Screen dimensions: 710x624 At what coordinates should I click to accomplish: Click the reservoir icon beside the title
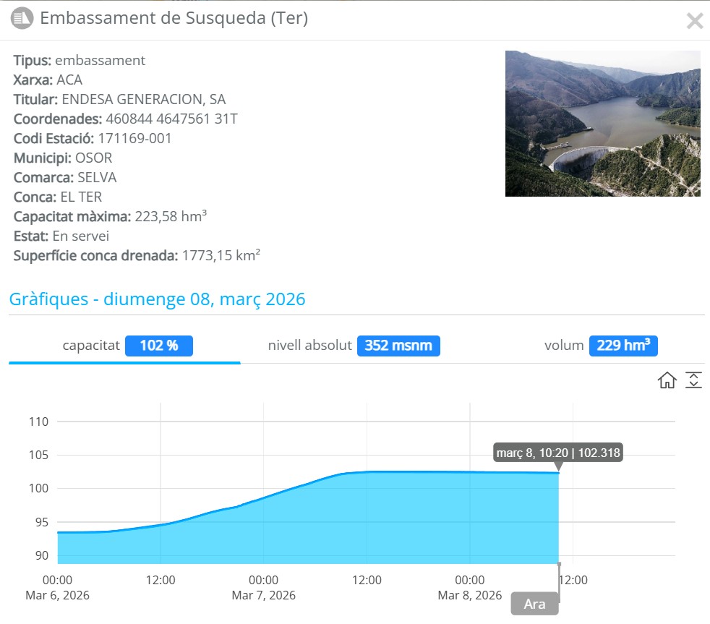click(22, 18)
